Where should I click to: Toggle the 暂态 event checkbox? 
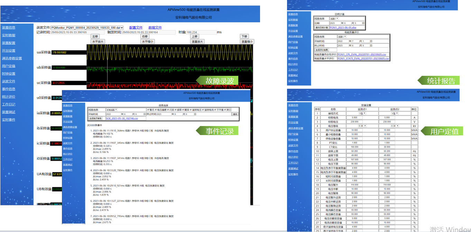tap(148, 110)
